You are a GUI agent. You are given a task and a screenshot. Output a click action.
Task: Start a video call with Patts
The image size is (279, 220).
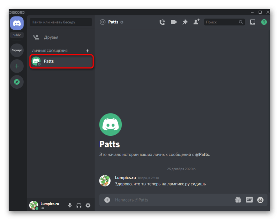173,22
